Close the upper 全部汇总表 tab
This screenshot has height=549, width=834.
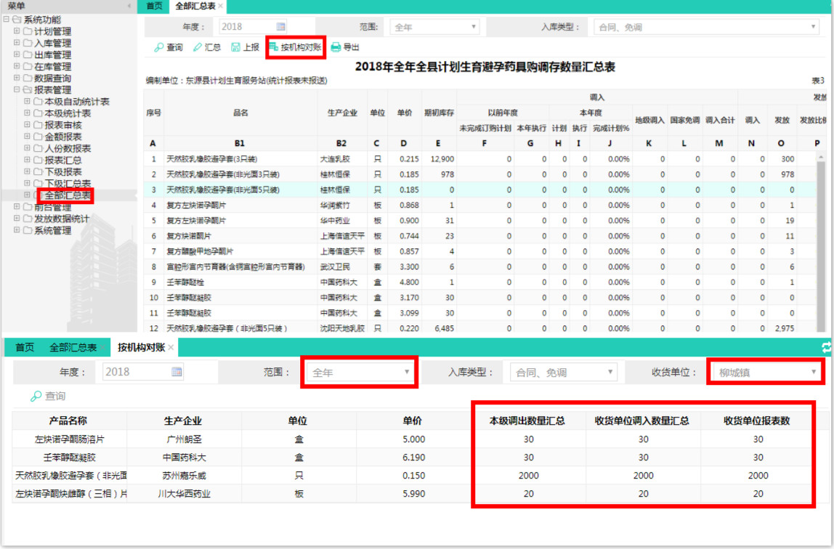coord(221,6)
